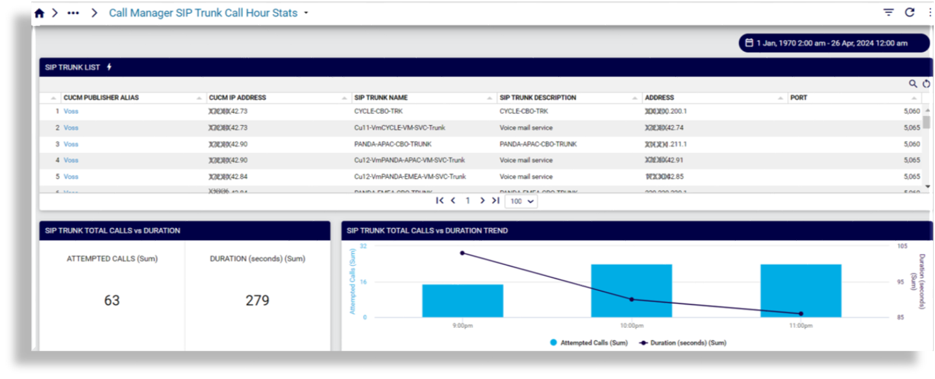
Task: Click the duration trend line data point at 10:00pm
Action: pyautogui.click(x=630, y=299)
